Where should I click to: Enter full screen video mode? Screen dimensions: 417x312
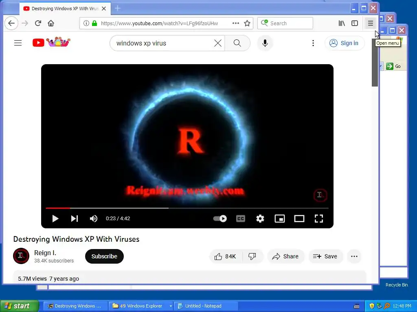(x=319, y=219)
